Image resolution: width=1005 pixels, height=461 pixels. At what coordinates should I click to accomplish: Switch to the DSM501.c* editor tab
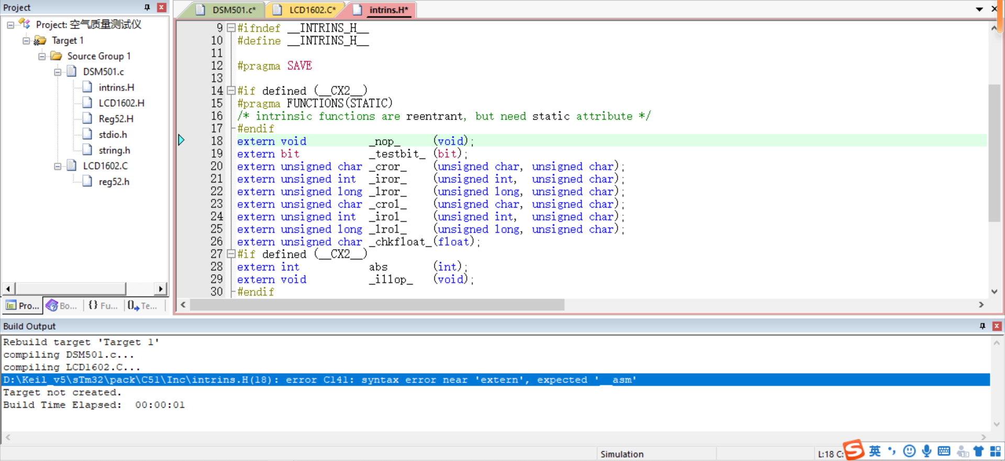(227, 9)
